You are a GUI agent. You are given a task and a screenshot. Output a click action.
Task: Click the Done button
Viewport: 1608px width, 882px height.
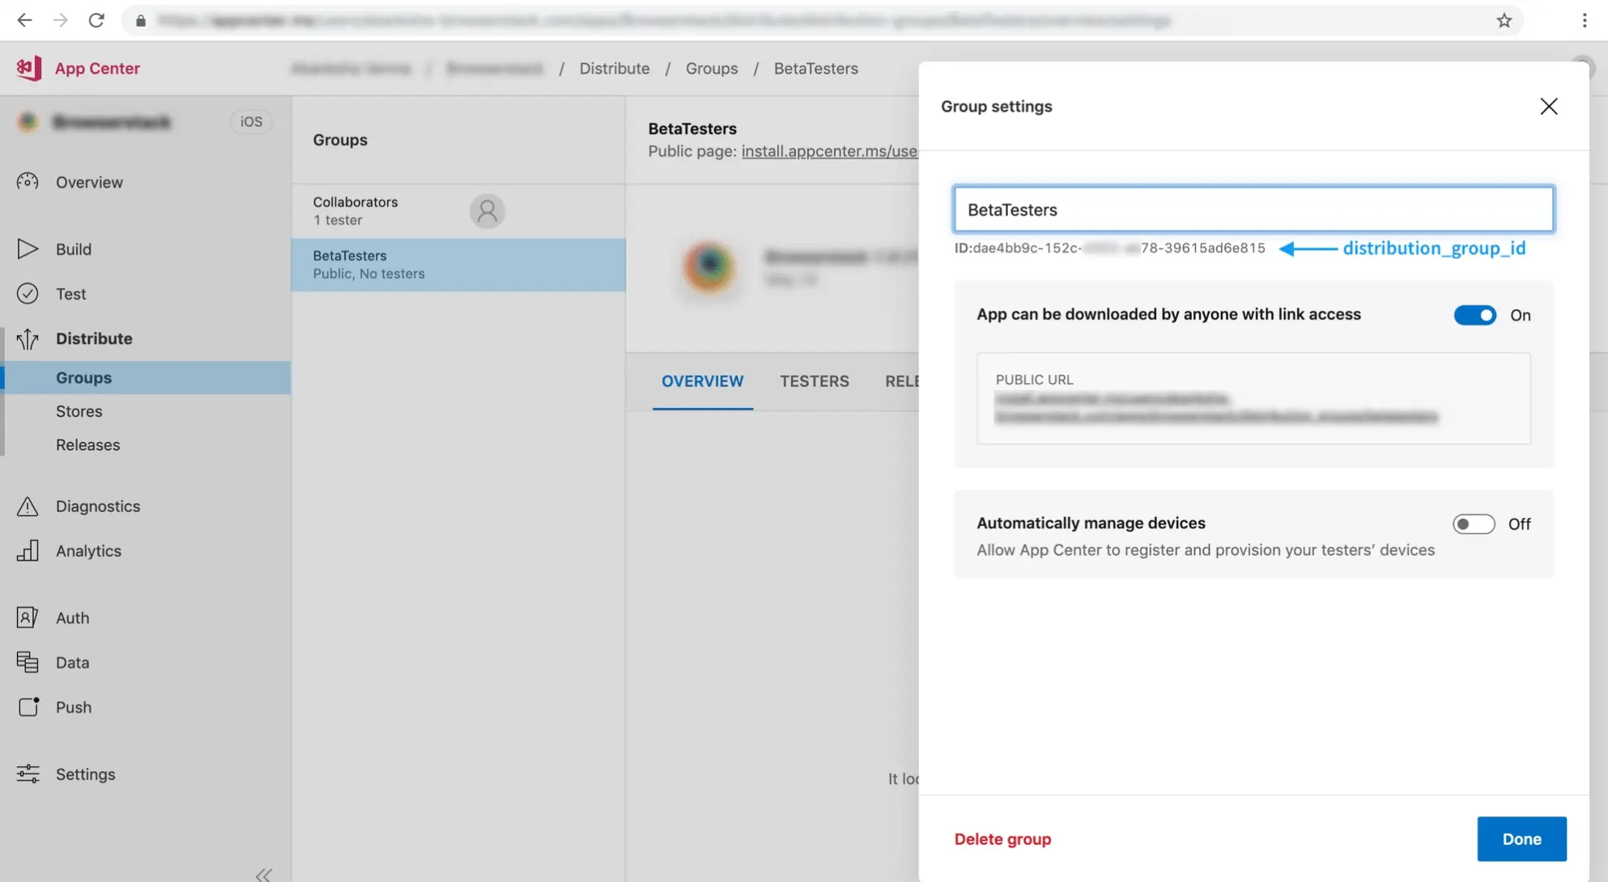[1521, 838]
